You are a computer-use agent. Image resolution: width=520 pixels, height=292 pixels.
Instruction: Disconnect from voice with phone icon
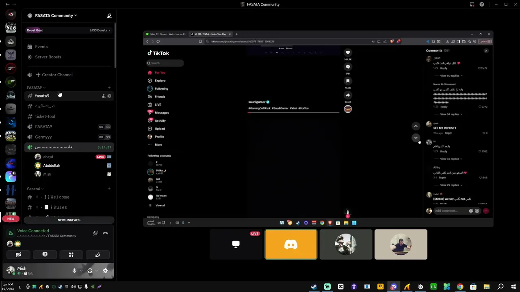click(105, 233)
